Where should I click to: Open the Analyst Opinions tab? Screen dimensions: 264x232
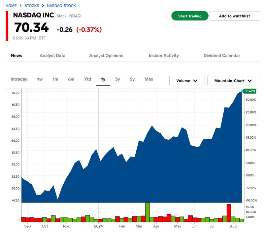[106, 56]
